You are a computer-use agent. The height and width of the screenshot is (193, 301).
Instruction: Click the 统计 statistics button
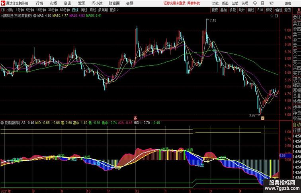pyautogui.click(x=242, y=10)
